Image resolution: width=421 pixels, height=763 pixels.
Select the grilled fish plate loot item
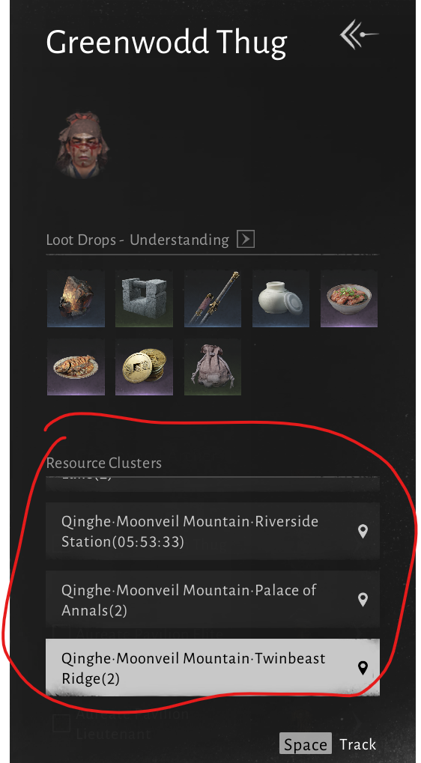[x=76, y=368]
